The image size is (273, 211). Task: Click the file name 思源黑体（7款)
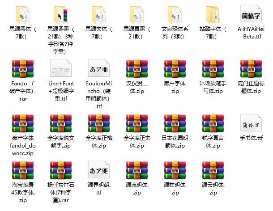coord(23,33)
